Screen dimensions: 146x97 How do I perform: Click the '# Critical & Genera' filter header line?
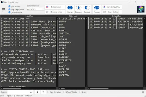(72, 18)
